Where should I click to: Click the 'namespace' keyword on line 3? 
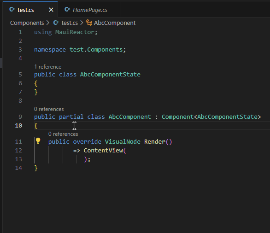50,50
